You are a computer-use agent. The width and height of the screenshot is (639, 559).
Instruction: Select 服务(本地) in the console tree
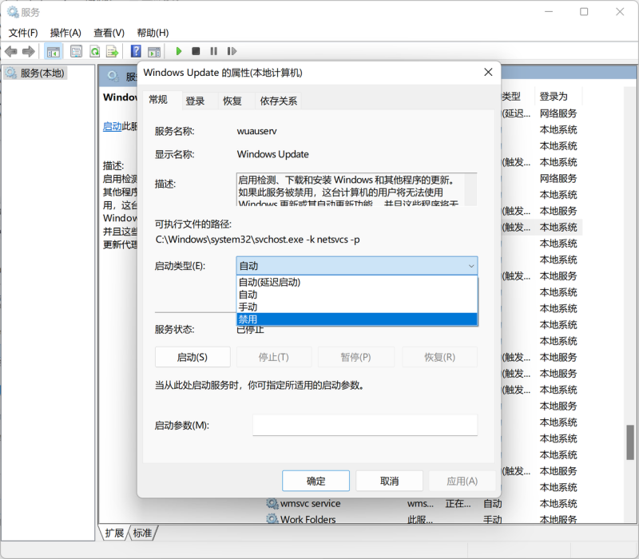pos(36,73)
